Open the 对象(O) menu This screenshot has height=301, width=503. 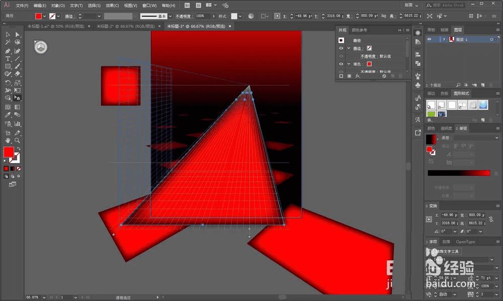pos(58,6)
